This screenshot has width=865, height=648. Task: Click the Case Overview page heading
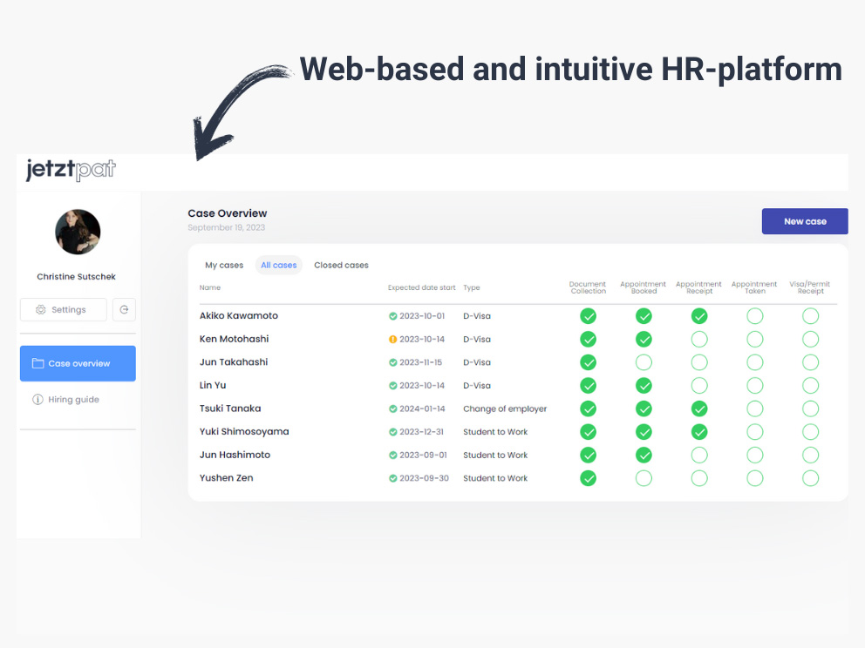pyautogui.click(x=228, y=213)
